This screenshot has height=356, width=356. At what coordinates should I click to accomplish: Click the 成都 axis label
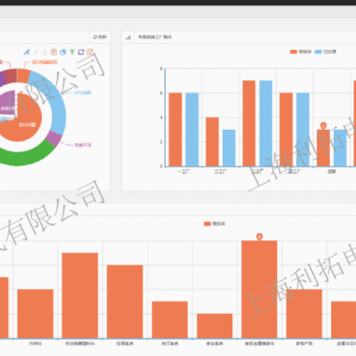coord(332,172)
